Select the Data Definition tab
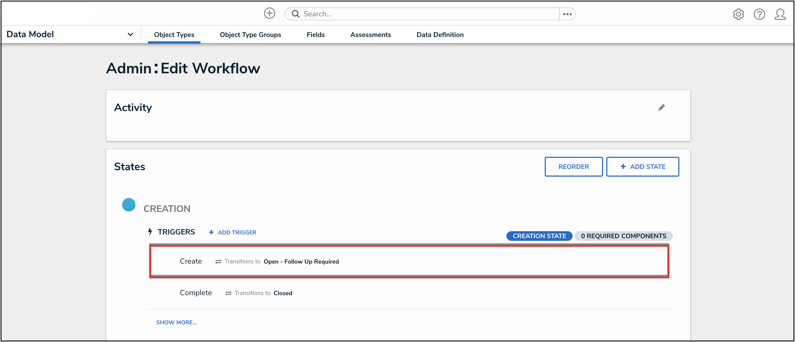This screenshot has height=342, width=795. point(440,35)
